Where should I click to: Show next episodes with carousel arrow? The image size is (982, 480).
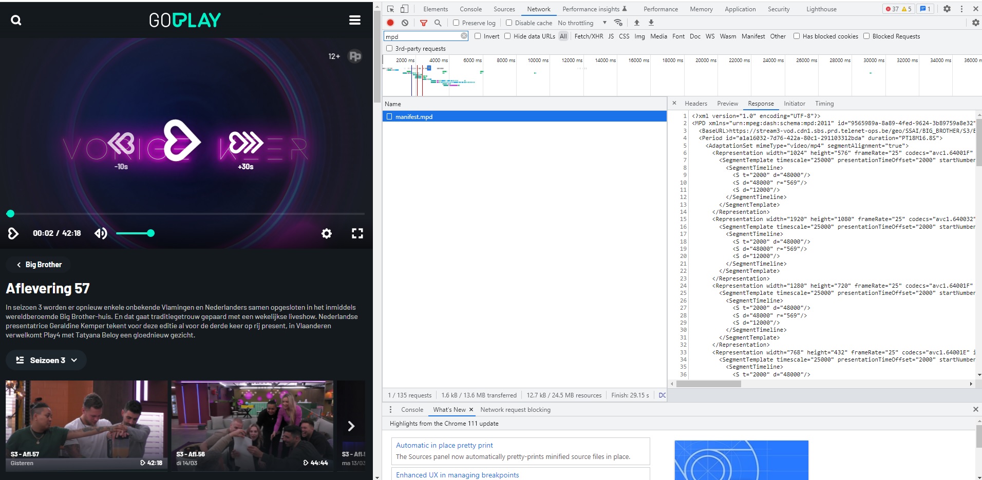click(351, 426)
